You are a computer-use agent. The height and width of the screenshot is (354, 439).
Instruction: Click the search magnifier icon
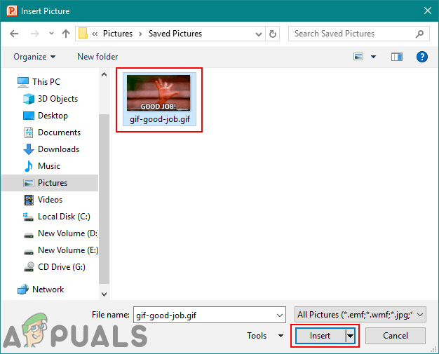419,34
